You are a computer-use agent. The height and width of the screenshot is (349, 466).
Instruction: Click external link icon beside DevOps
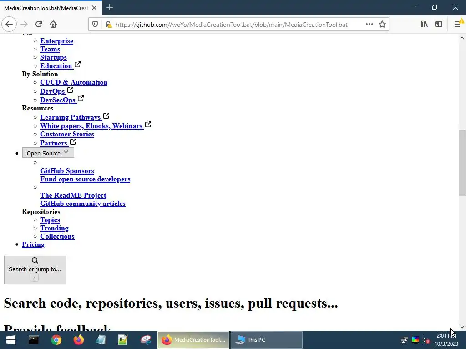click(70, 90)
